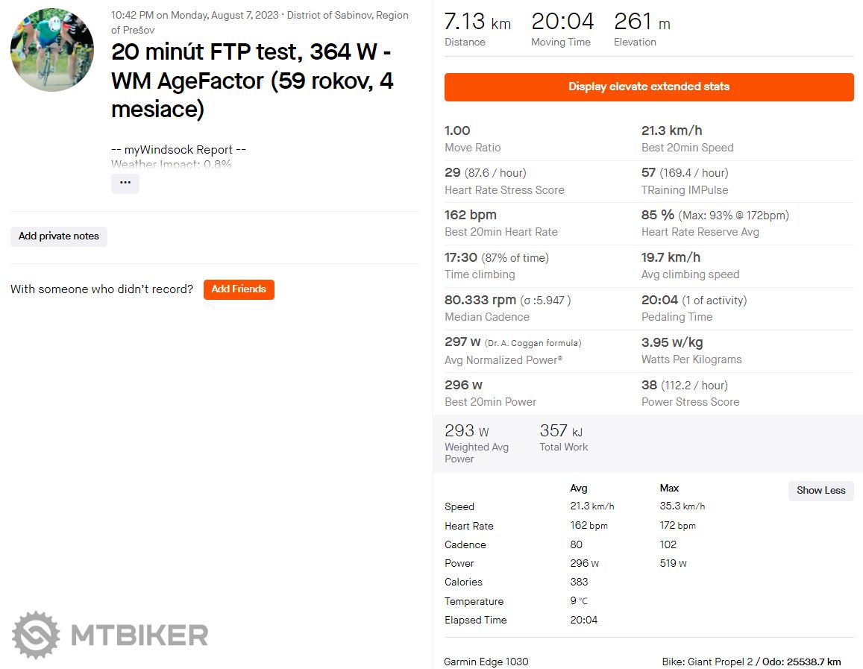
Task: Click the 20:04 Moving Time stat
Action: tap(562, 29)
